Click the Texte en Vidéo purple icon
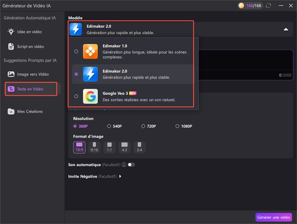297x224 pixels. coord(11,89)
